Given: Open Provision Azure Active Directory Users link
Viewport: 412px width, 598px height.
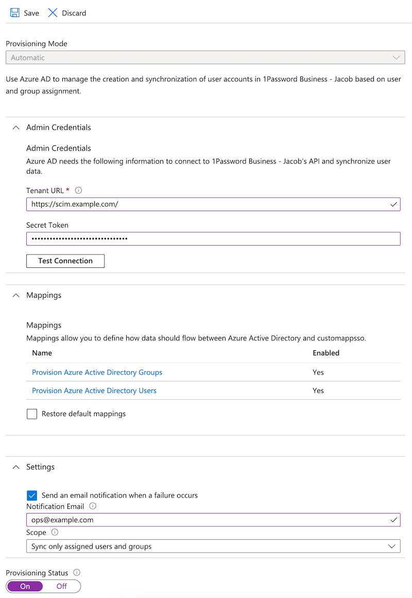Looking at the screenshot, I should (94, 390).
